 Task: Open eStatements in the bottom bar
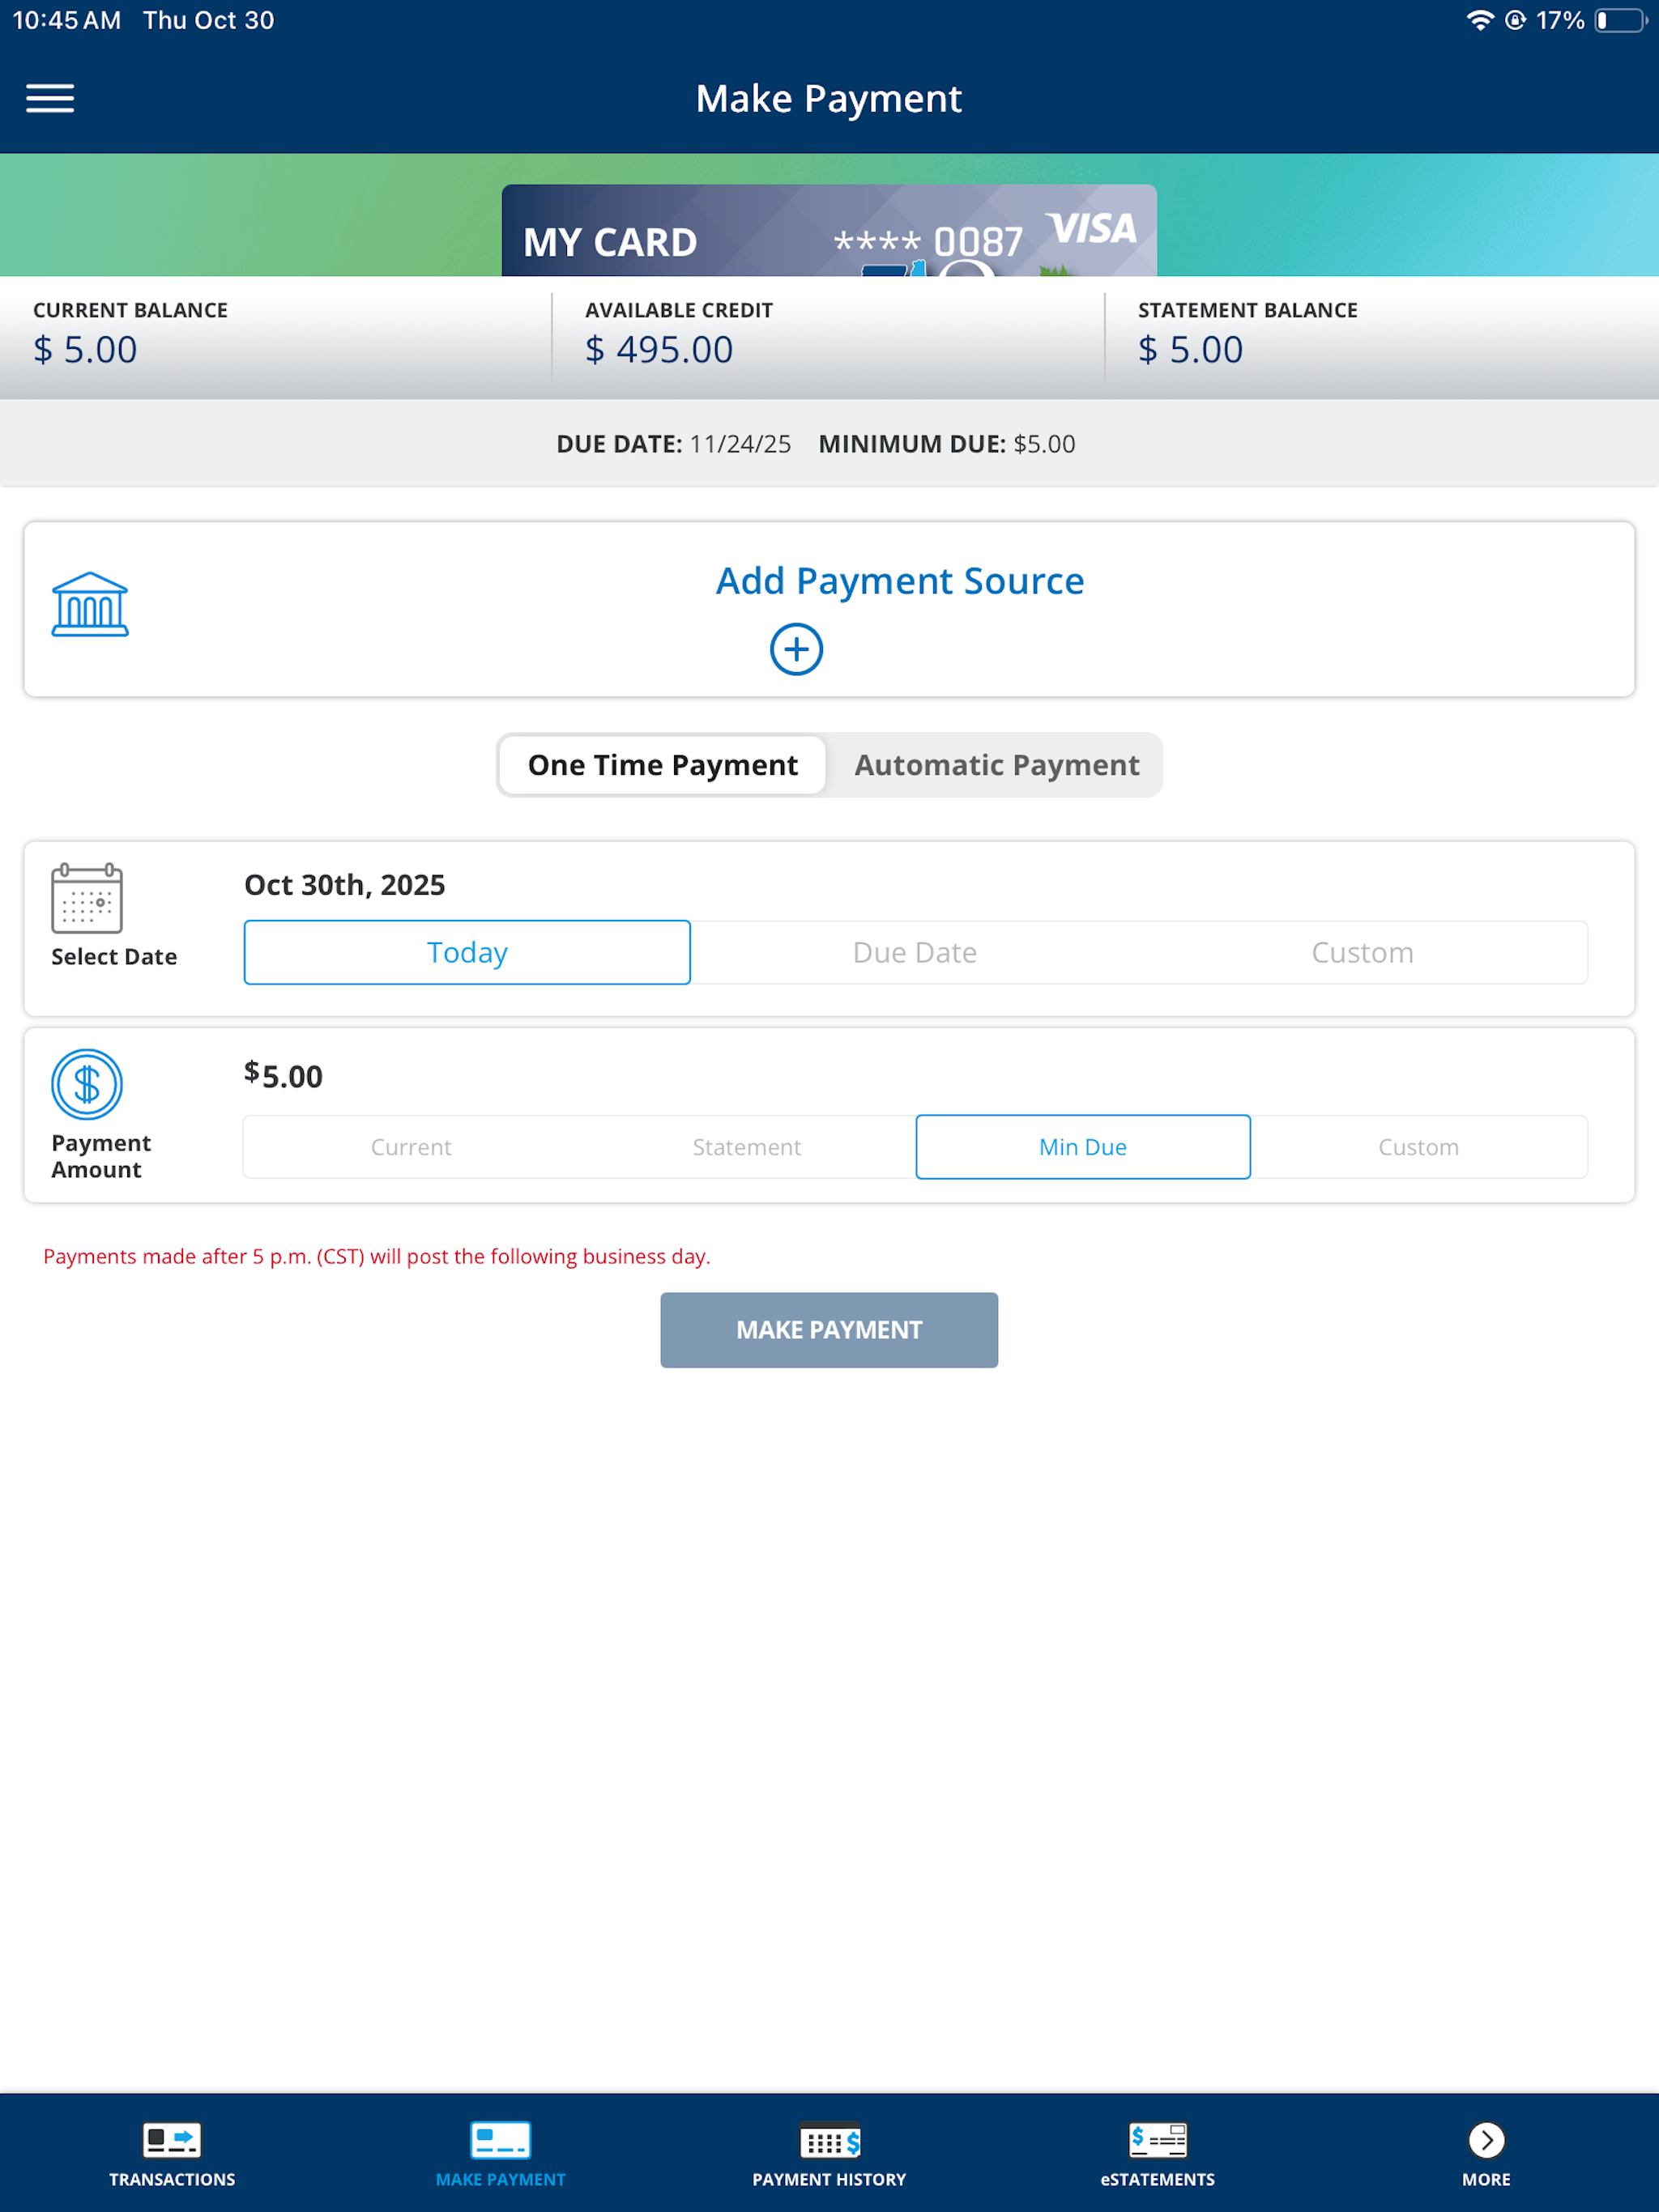click(1158, 2155)
